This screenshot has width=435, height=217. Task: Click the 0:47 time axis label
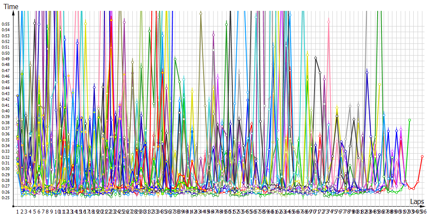[x=6, y=70]
